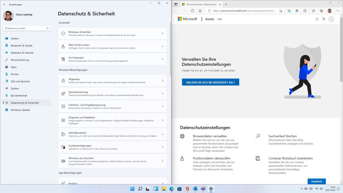
Task: View site information lock icon in address bar
Action: click(209, 11)
